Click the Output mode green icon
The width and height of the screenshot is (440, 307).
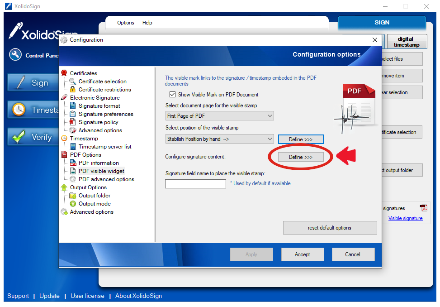pyautogui.click(x=73, y=203)
